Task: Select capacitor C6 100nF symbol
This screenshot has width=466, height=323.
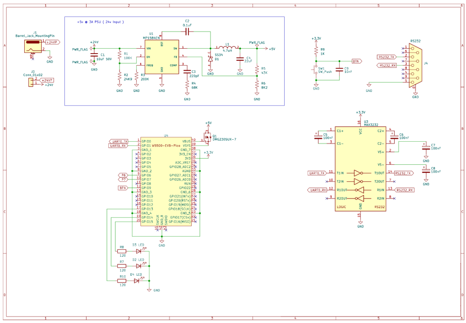Action: click(x=394, y=136)
